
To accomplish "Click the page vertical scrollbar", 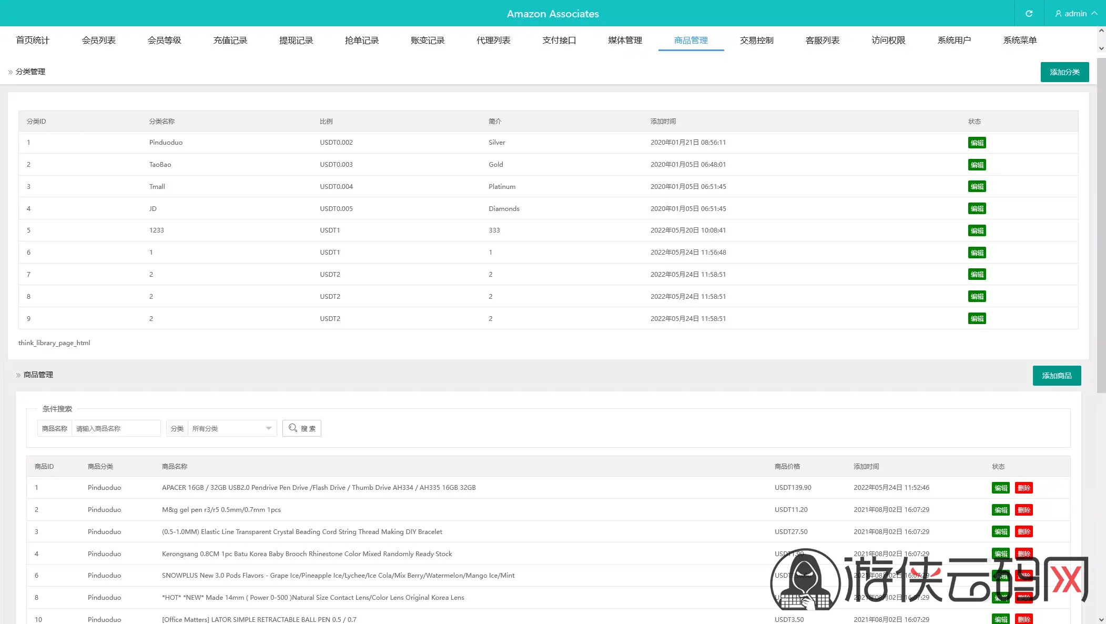I will 1101,226.
